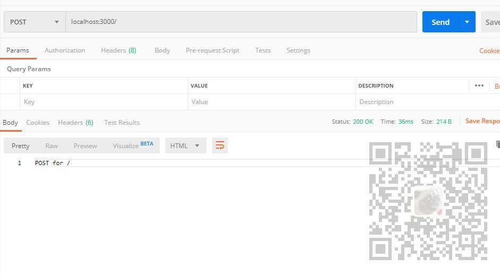Open the response Headers (6) tab

pyautogui.click(x=75, y=122)
